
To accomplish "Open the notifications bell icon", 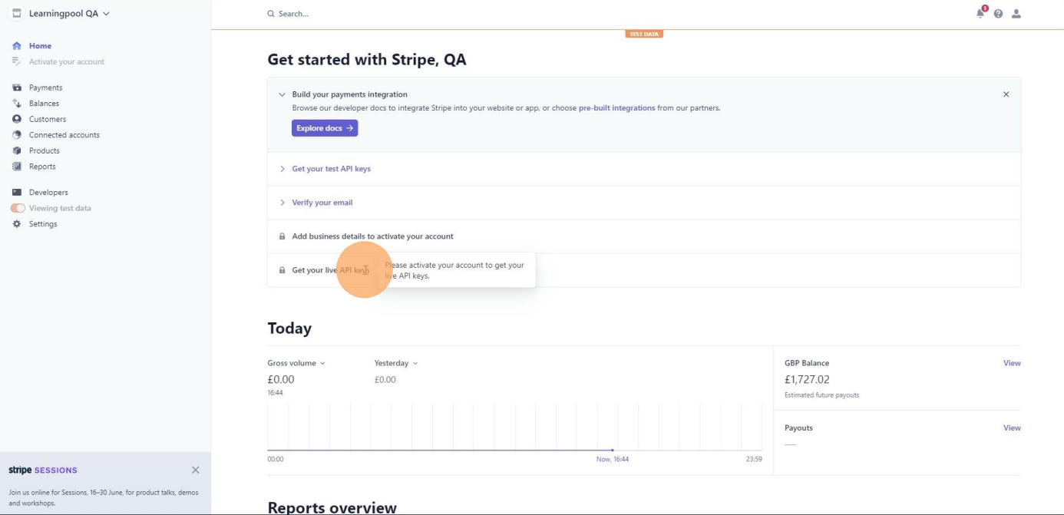I will click(980, 13).
